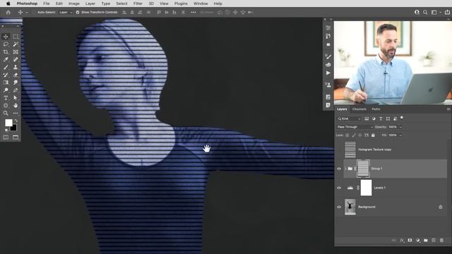The height and width of the screenshot is (254, 452).
Task: Hide the Background layer
Action: pyautogui.click(x=339, y=207)
